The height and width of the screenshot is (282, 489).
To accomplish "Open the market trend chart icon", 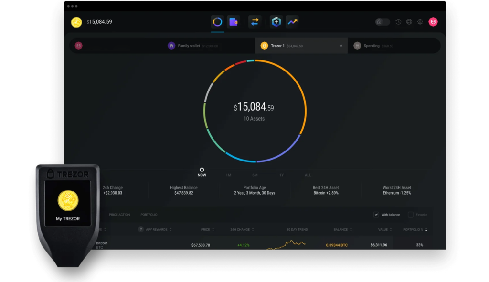I will [292, 22].
